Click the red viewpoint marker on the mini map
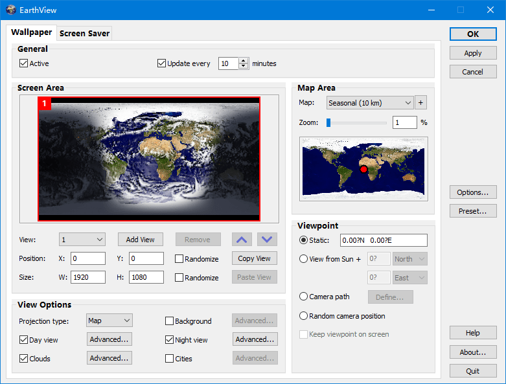Viewport: 506px width, 384px height. (x=363, y=169)
